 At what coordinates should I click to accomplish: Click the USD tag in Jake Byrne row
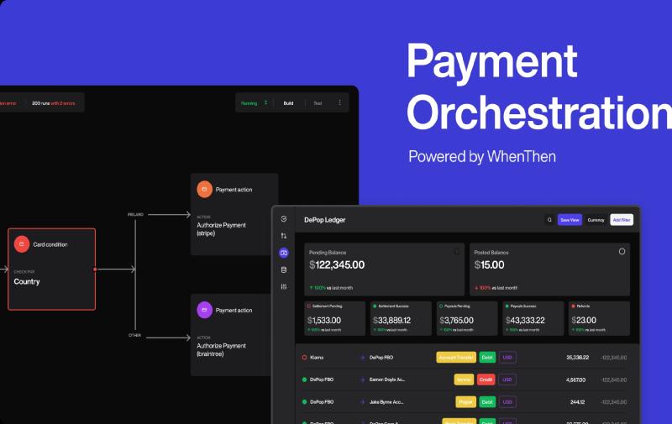tap(507, 401)
